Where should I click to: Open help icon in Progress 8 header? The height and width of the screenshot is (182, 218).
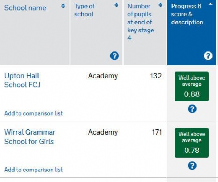208,56
